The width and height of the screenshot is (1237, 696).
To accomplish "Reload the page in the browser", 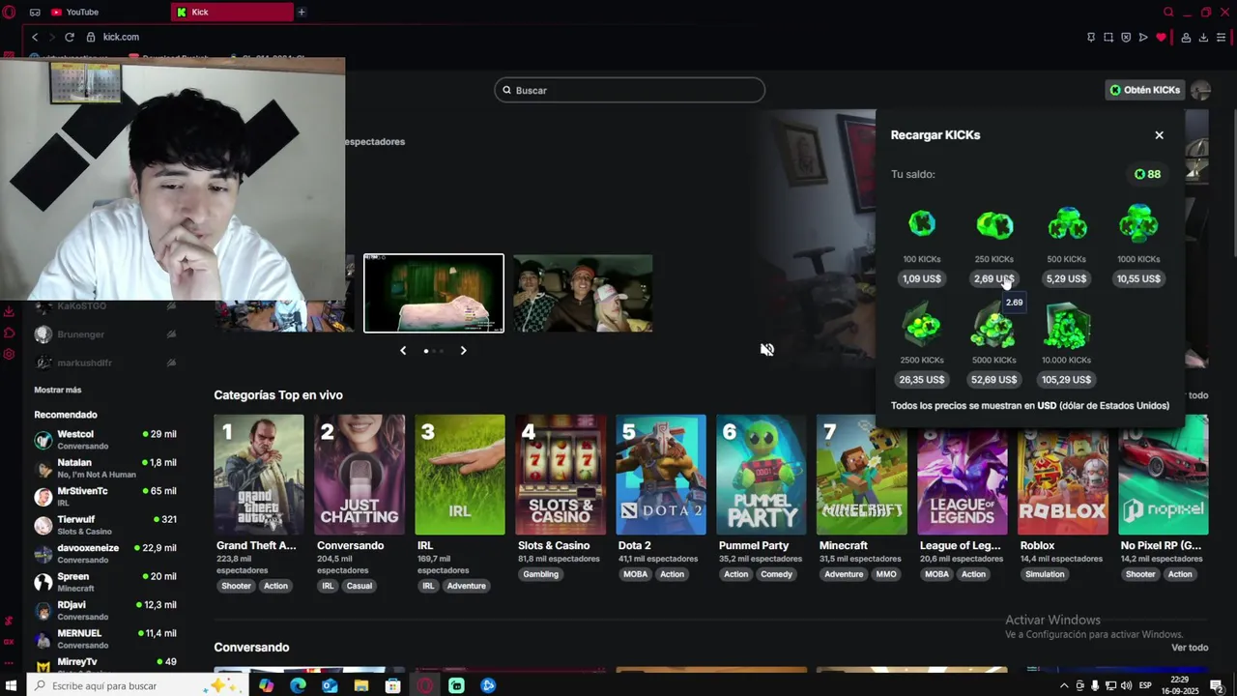I will (x=70, y=37).
